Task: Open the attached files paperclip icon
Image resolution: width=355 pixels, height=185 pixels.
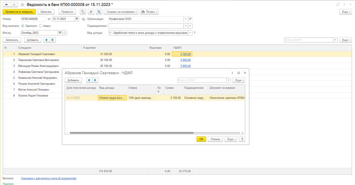Action: [90, 12]
